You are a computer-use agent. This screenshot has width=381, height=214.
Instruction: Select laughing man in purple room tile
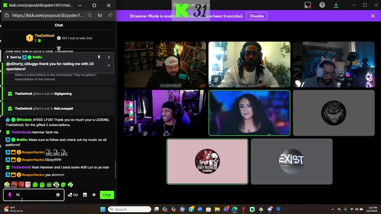pyautogui.click(x=165, y=113)
